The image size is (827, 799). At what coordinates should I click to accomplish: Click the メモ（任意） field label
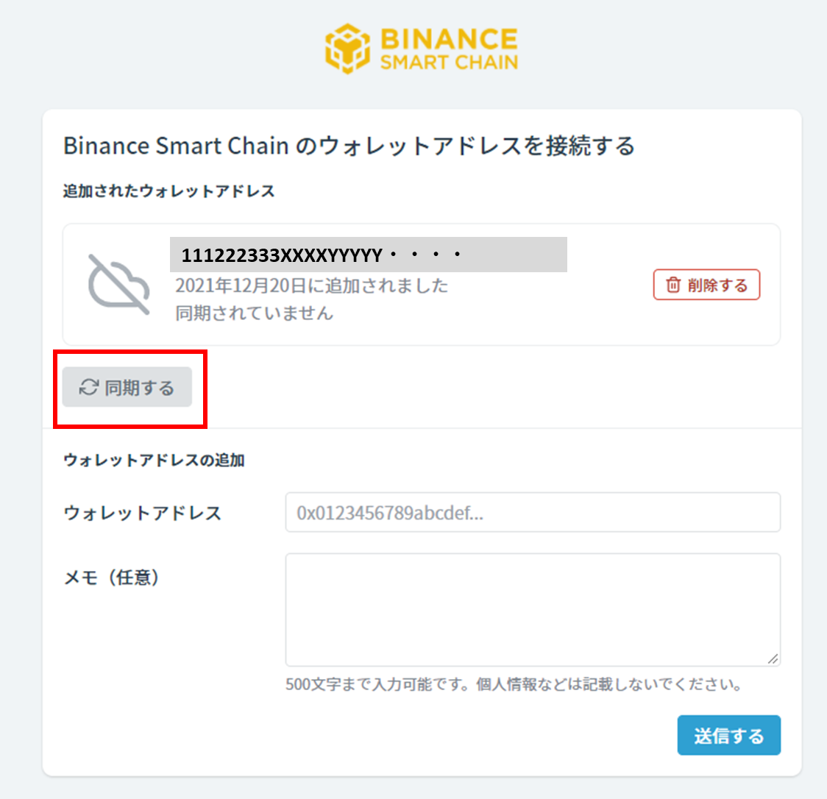pos(111,577)
